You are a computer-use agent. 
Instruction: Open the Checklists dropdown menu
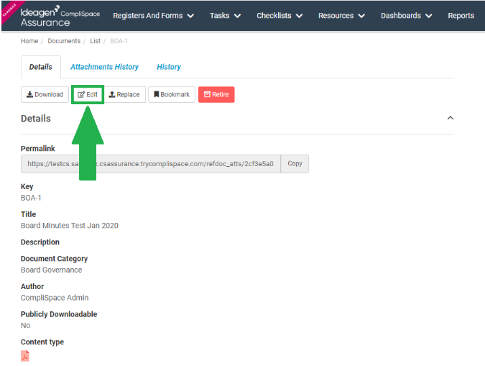pos(280,16)
